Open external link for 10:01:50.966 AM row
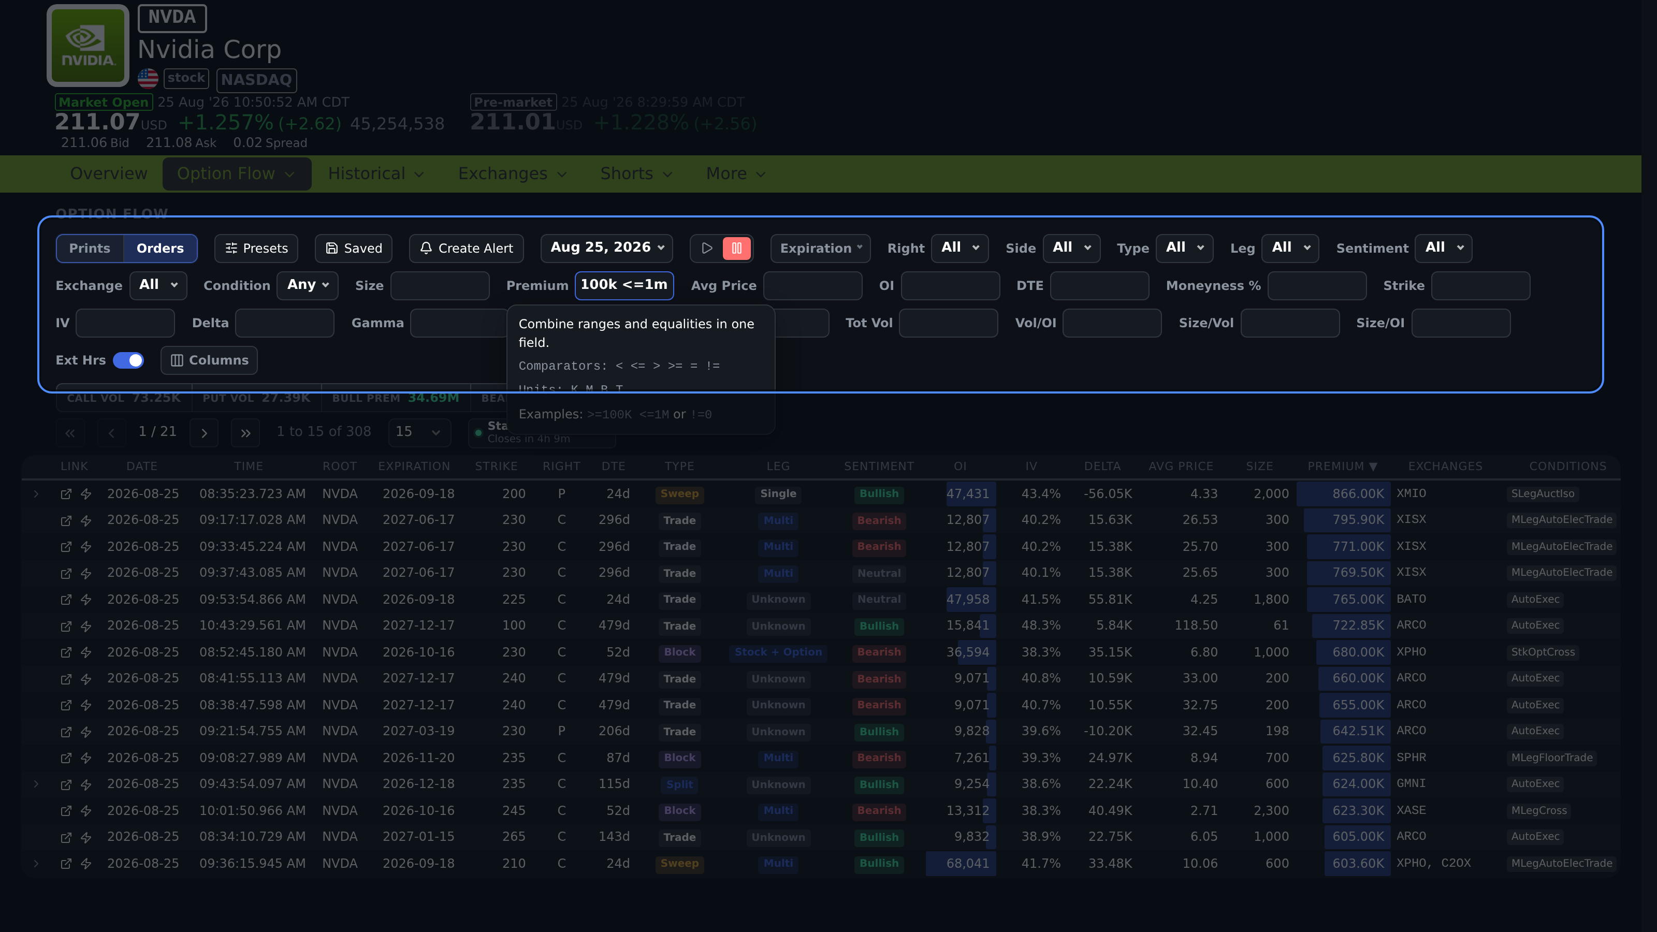Image resolution: width=1657 pixels, height=932 pixels. click(66, 811)
